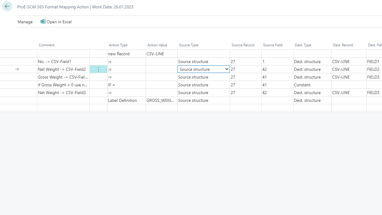This screenshot has height=215, width=382.
Task: Click empty Action Value cell in Net Weight CSV-Field2 row
Action: (161, 69)
